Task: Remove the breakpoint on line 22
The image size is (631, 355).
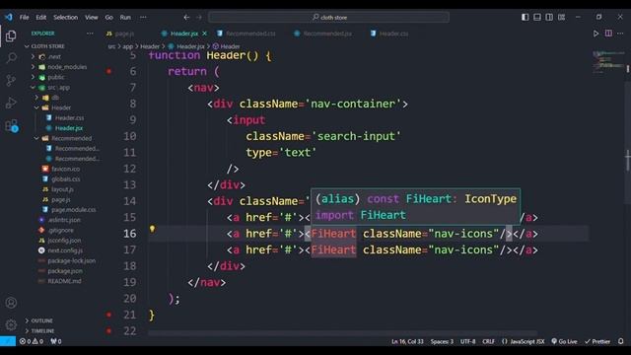Action: click(109, 331)
